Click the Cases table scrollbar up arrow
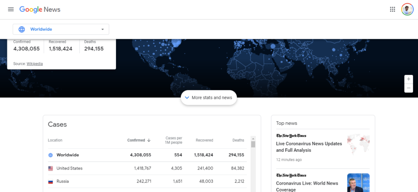 [253, 139]
